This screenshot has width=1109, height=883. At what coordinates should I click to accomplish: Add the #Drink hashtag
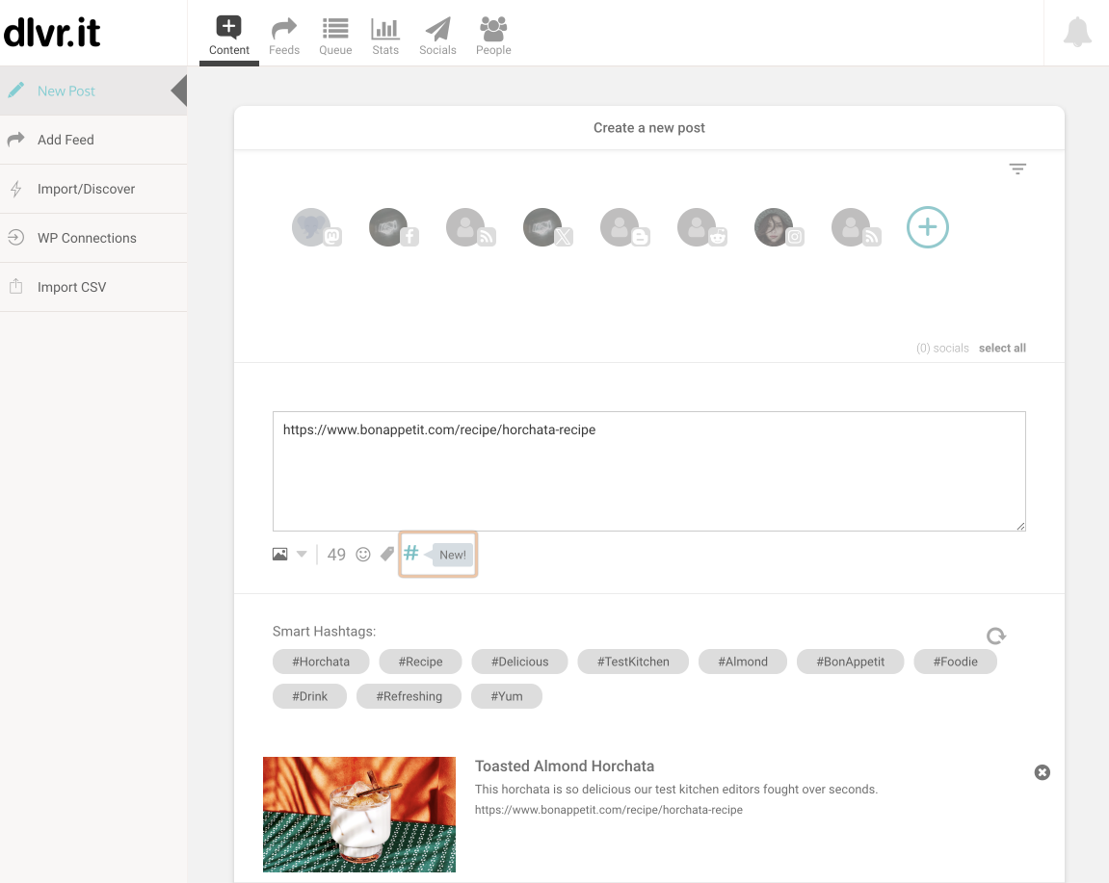(x=310, y=696)
